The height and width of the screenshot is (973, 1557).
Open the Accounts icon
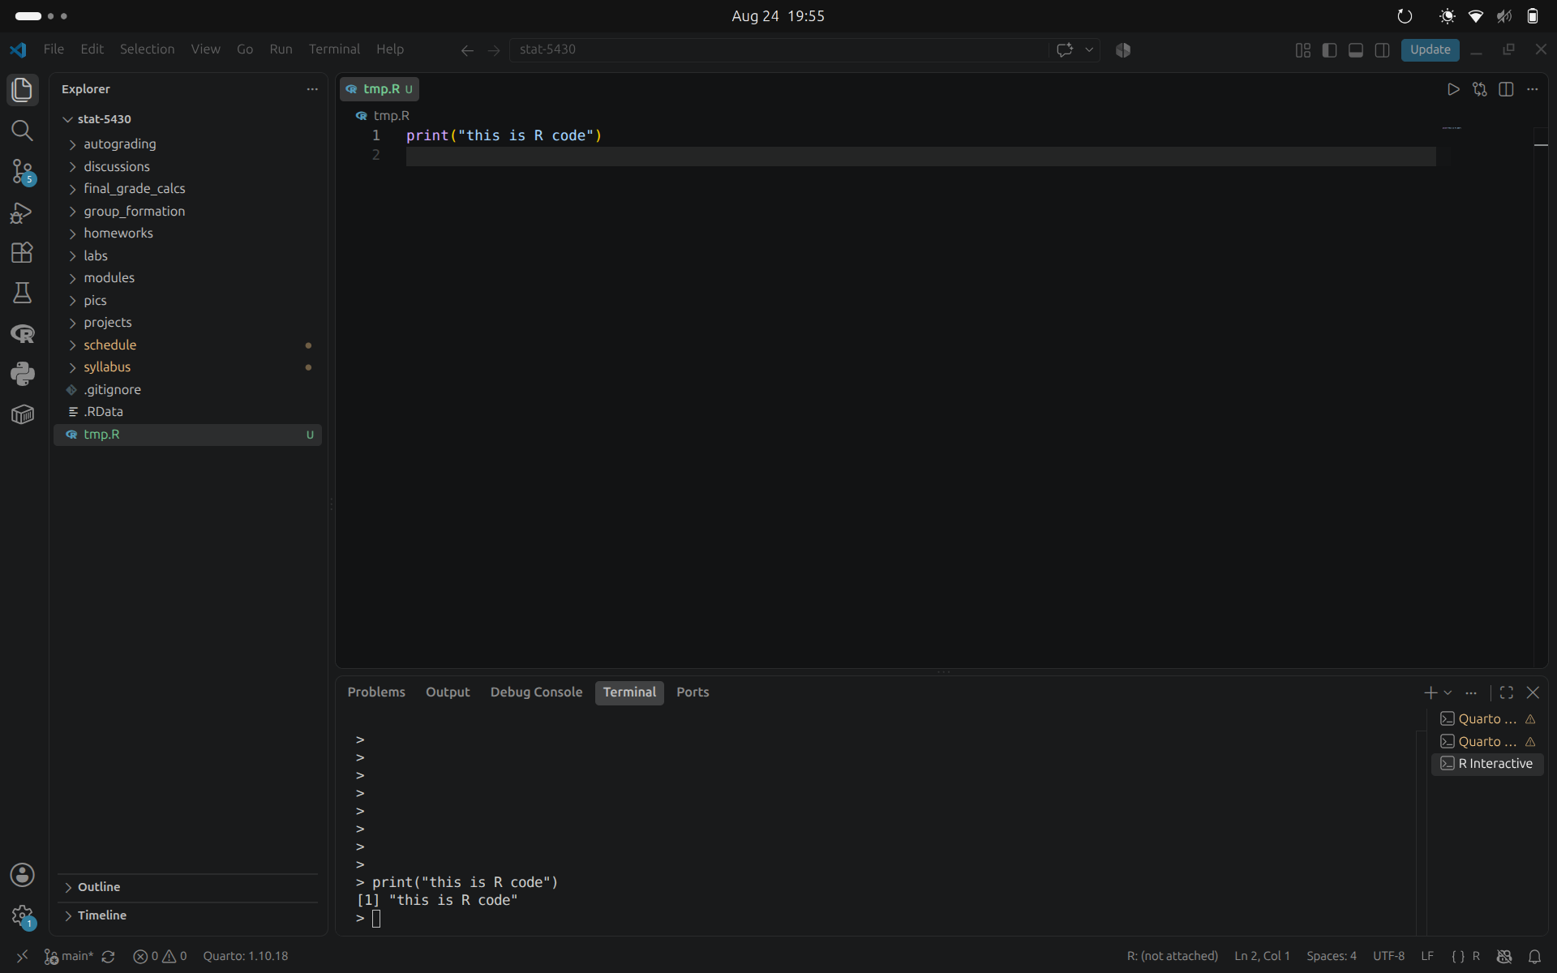(x=22, y=875)
